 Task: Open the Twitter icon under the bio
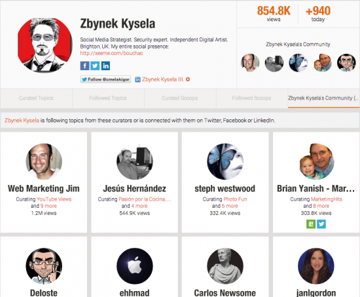coord(95,66)
